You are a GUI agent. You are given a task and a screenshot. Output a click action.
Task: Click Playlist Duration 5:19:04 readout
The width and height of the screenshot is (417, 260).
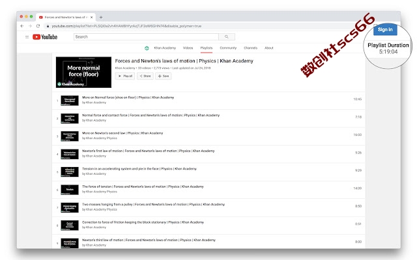(388, 48)
